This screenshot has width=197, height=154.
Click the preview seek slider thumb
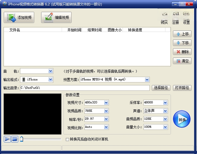22,139
